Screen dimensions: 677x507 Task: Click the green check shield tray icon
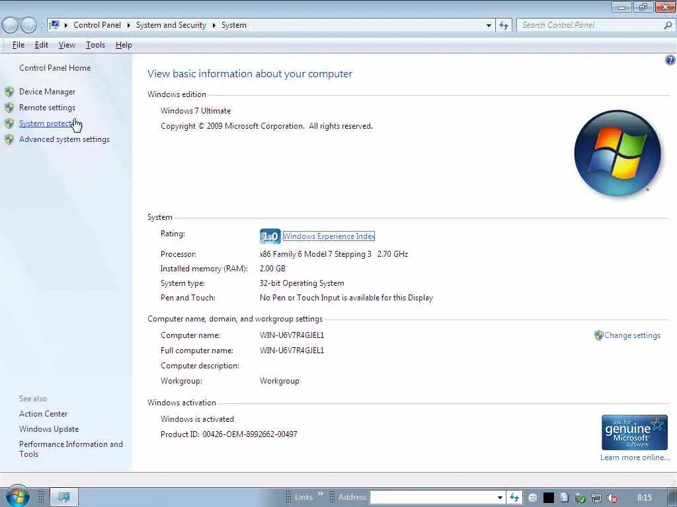580,498
